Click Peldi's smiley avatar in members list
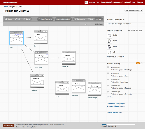 [x=109, y=35]
